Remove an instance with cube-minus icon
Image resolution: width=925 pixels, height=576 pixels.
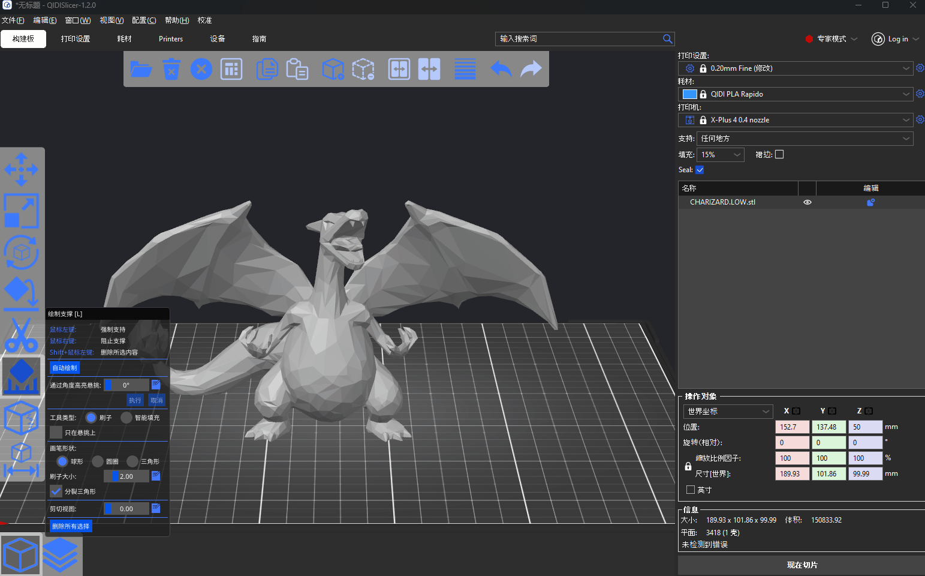(x=363, y=69)
